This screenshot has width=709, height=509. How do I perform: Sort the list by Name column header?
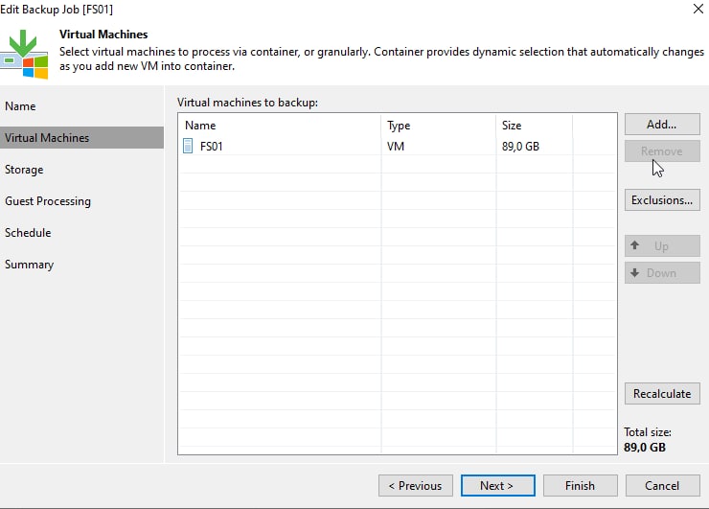(278, 126)
